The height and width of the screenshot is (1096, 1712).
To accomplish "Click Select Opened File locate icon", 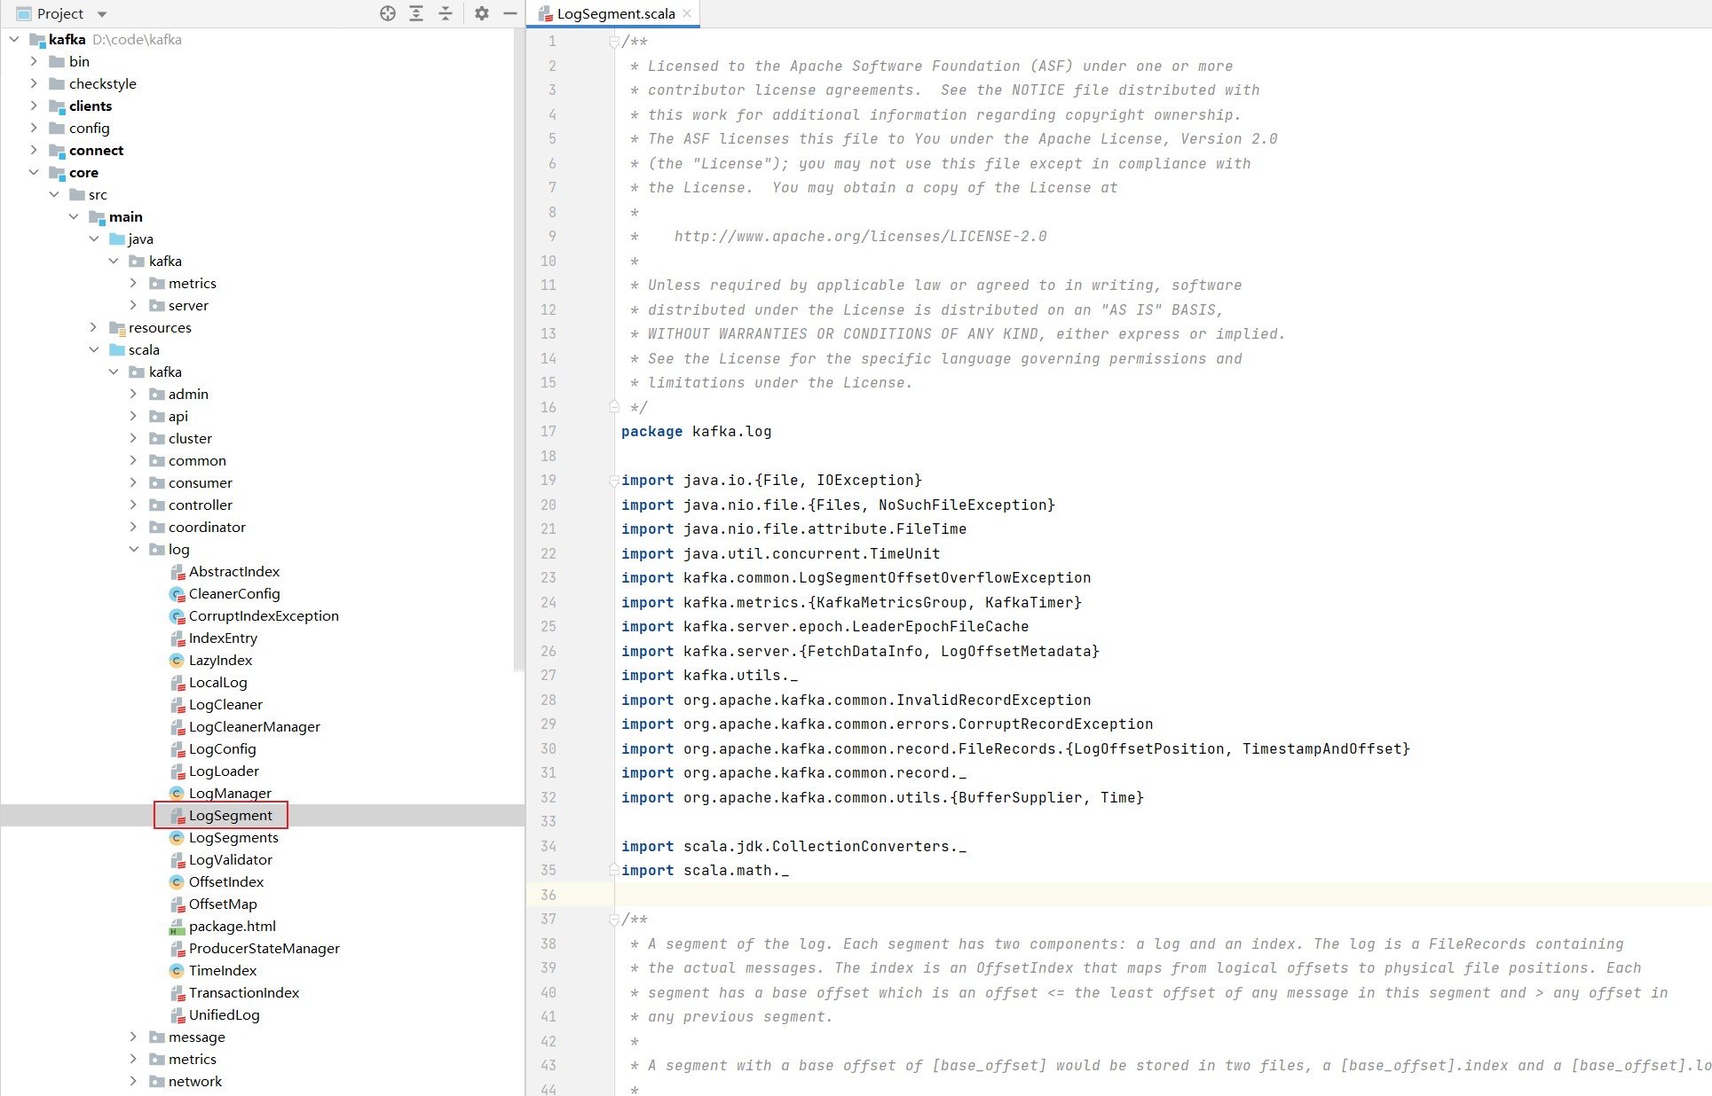I will [388, 13].
